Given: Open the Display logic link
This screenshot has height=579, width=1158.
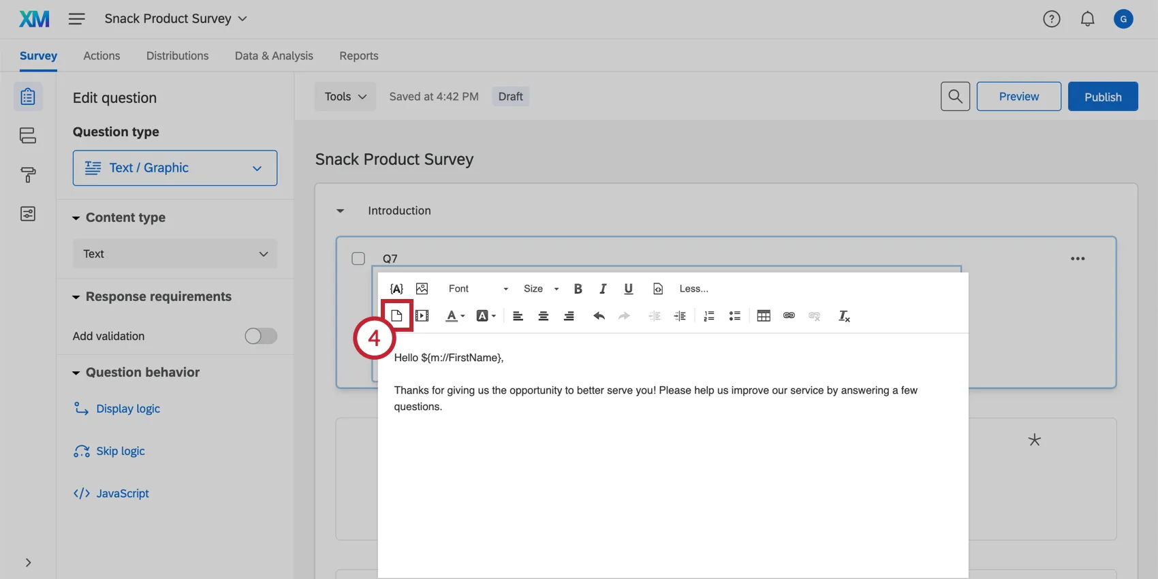Looking at the screenshot, I should [x=128, y=409].
